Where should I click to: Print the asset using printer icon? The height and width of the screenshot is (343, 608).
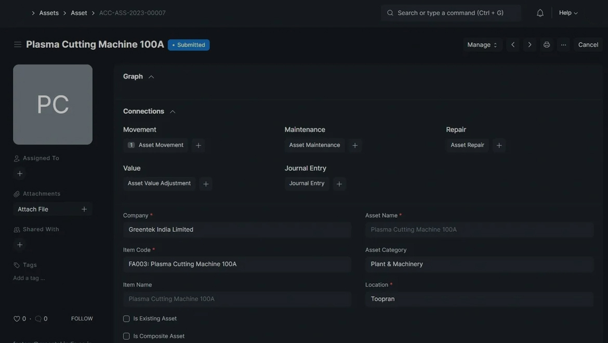(547, 45)
